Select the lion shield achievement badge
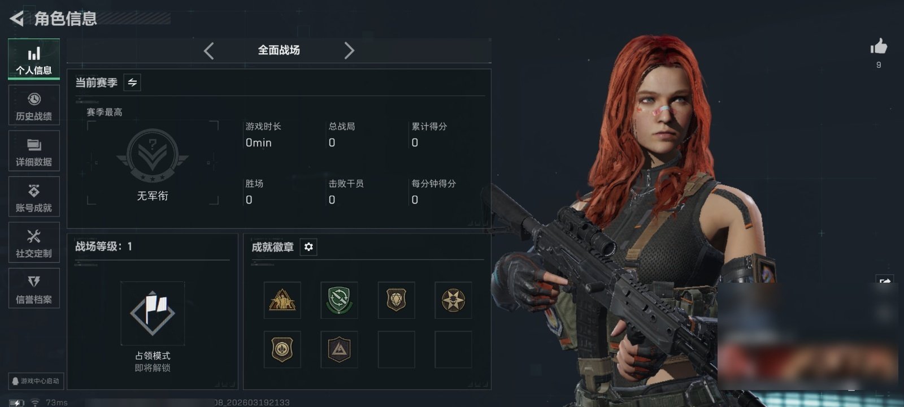This screenshot has height=407, width=904. point(396,300)
